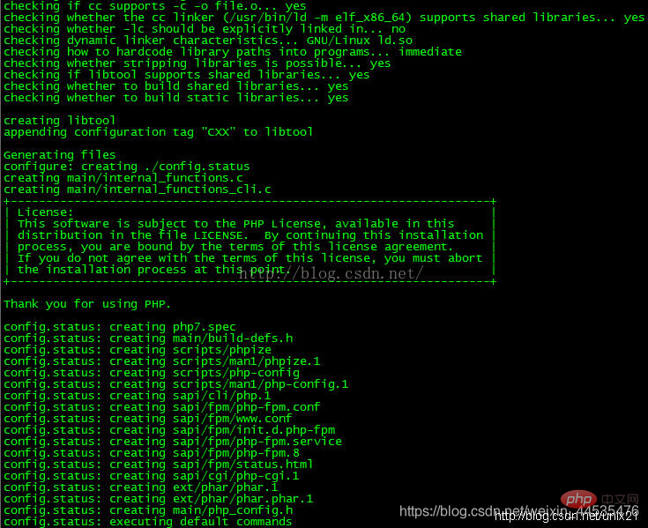
Task: Click the 'main/php_config.h' line
Action: (x=148, y=510)
